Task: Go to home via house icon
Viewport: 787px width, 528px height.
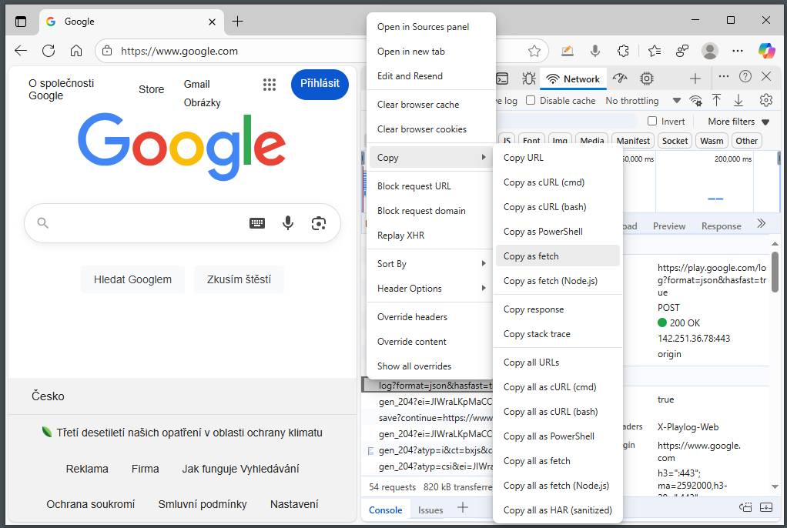Action: coord(76,51)
